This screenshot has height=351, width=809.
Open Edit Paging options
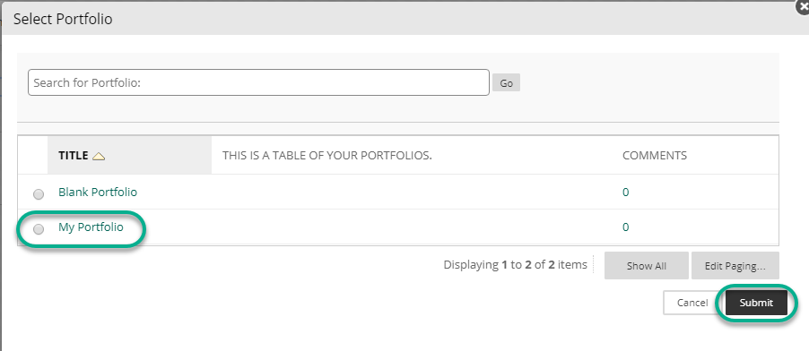pos(735,265)
